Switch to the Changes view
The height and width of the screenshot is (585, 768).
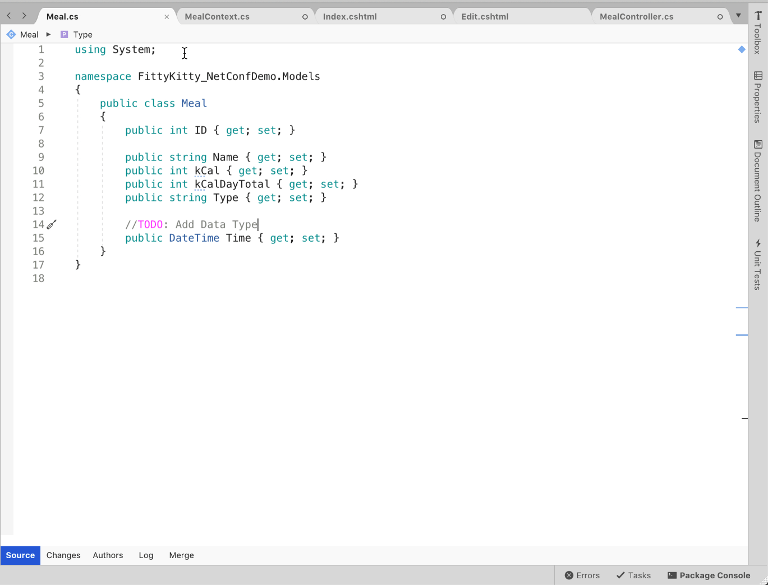pyautogui.click(x=63, y=555)
